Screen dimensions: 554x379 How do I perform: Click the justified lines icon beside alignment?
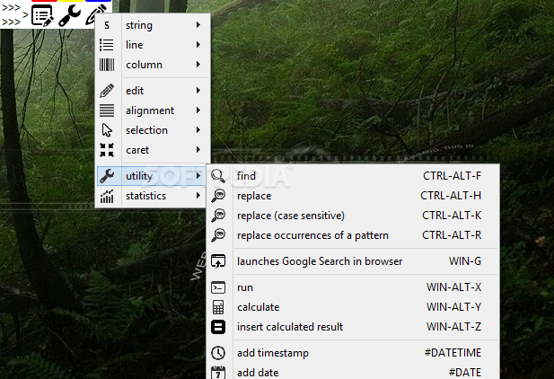tap(107, 110)
